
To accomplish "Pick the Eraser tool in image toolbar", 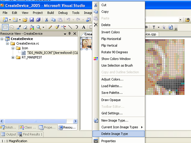I will click(25, 27).
